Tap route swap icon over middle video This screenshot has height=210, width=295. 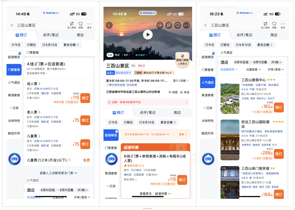pyautogui.click(x=169, y=25)
